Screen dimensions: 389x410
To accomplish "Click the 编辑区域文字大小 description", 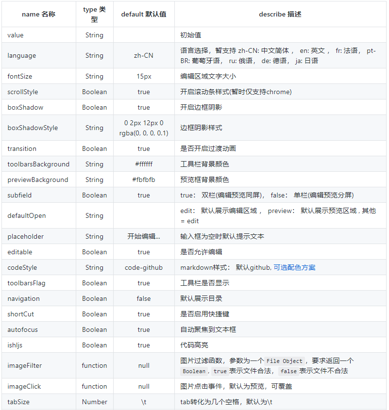I will point(208,76).
